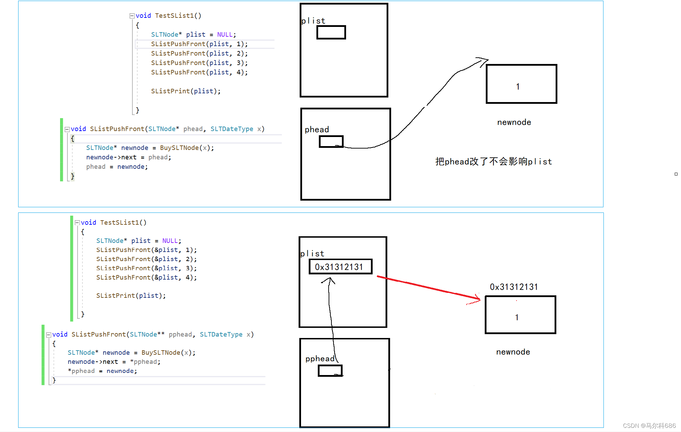681x432 pixels.
Task: Click the line 'newnode->next = phead;'
Action: click(129, 157)
